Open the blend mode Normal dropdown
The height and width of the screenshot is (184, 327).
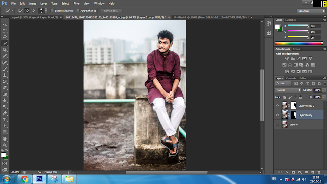(288, 90)
